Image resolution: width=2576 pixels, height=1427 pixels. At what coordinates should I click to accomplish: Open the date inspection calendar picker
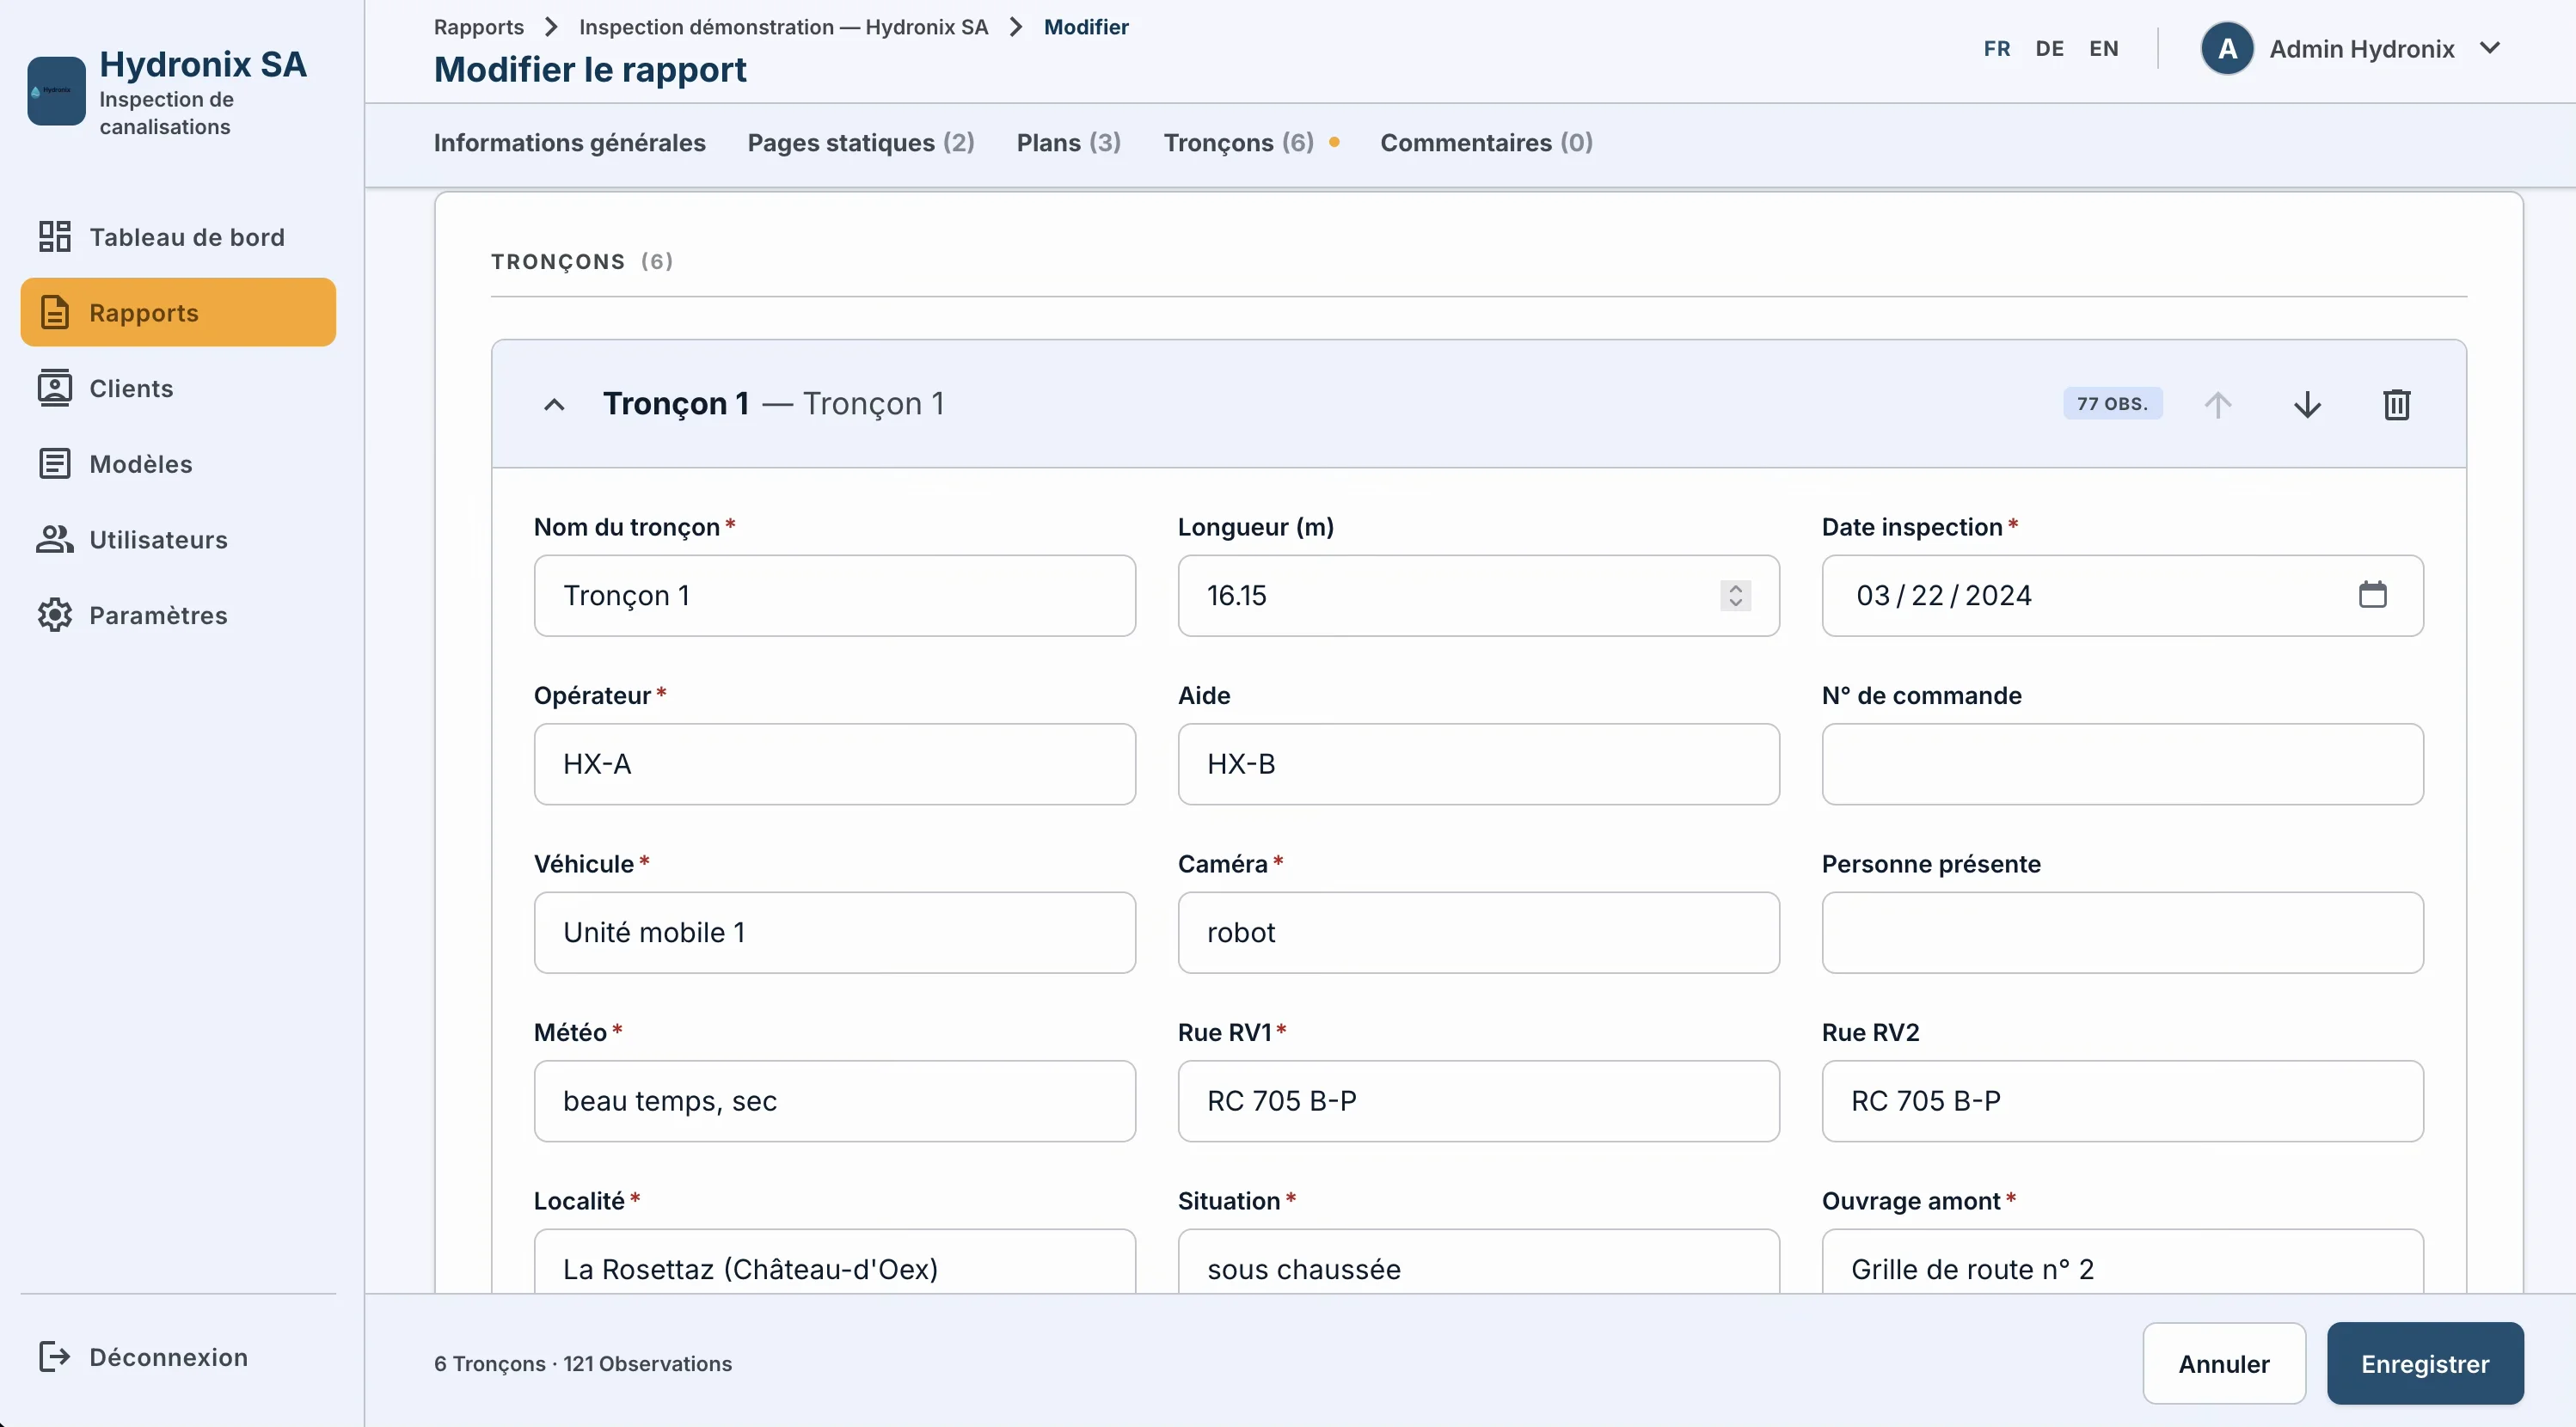tap(2373, 595)
